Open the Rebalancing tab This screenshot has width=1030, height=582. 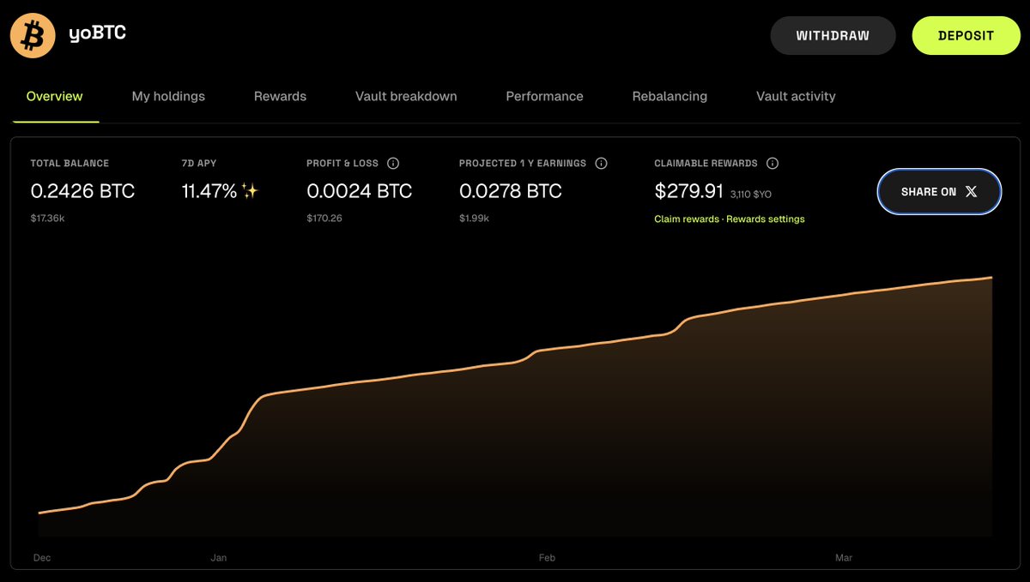[669, 96]
